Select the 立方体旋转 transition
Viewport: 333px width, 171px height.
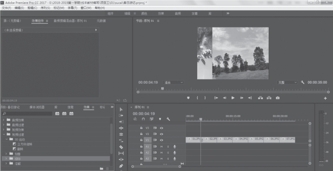(24, 144)
